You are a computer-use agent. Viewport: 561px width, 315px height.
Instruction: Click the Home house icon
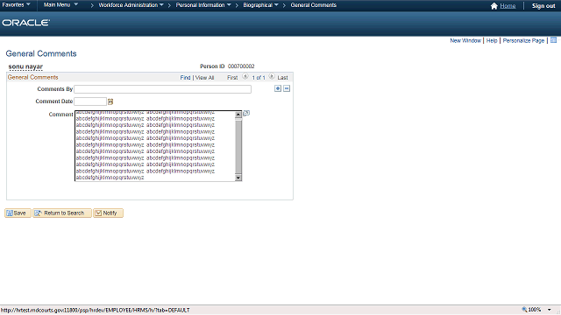tap(494, 6)
